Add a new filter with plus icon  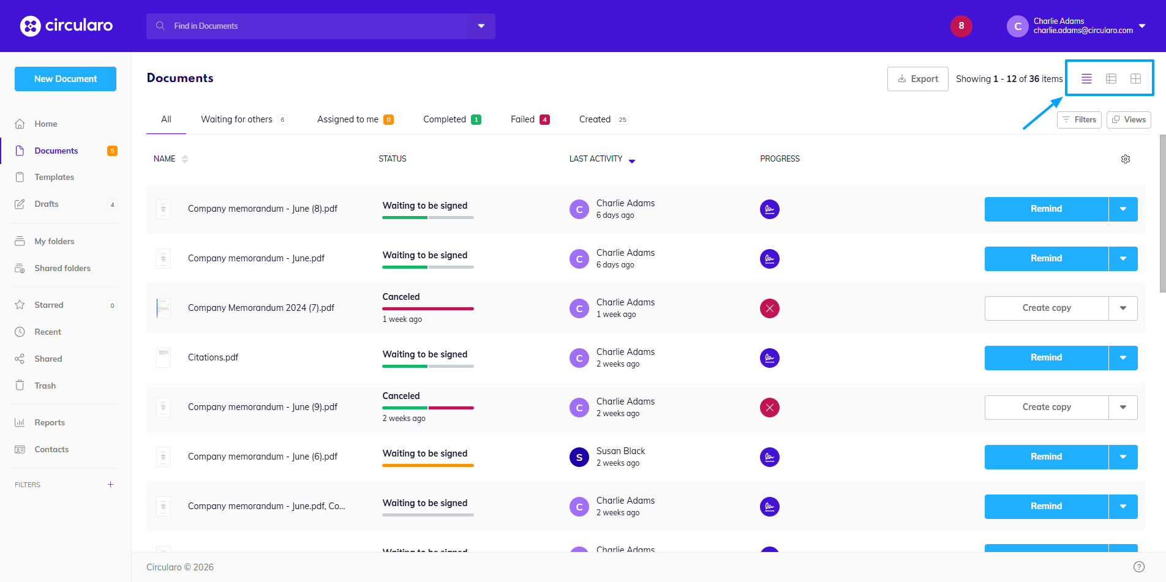tap(111, 485)
